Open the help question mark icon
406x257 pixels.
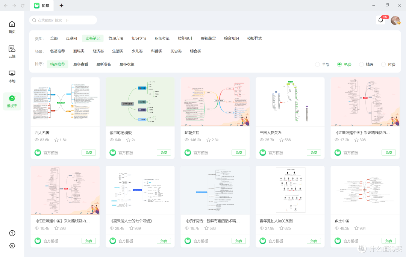click(12, 233)
